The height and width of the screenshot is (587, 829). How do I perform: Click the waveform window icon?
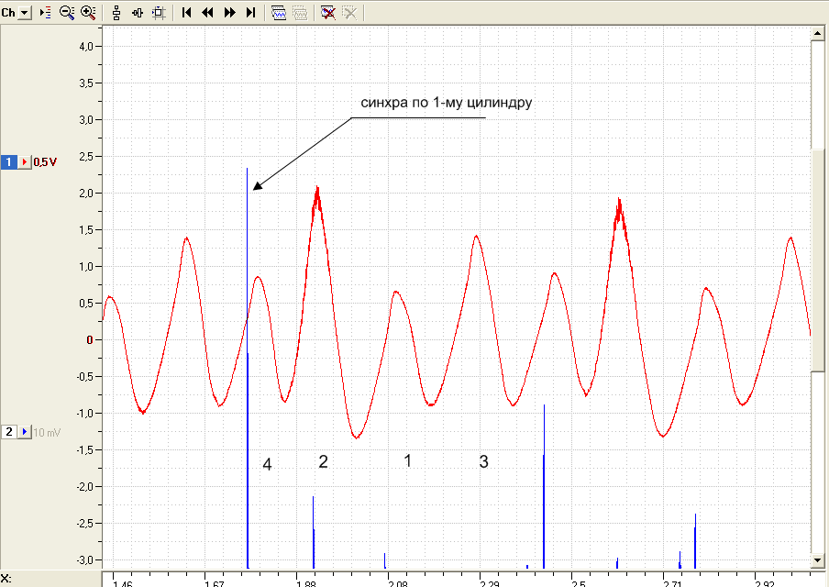tap(279, 12)
